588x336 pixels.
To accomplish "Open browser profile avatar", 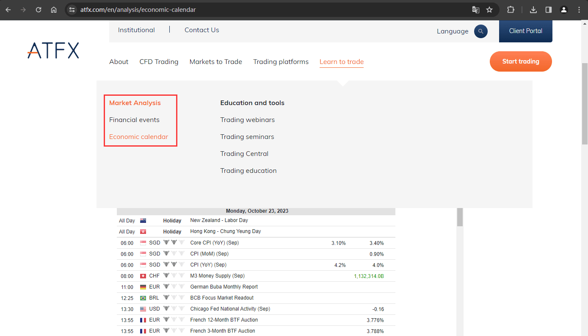I will click(564, 9).
